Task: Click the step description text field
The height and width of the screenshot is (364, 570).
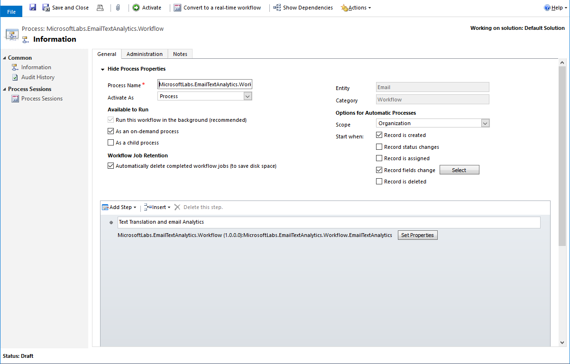Action: click(x=329, y=222)
